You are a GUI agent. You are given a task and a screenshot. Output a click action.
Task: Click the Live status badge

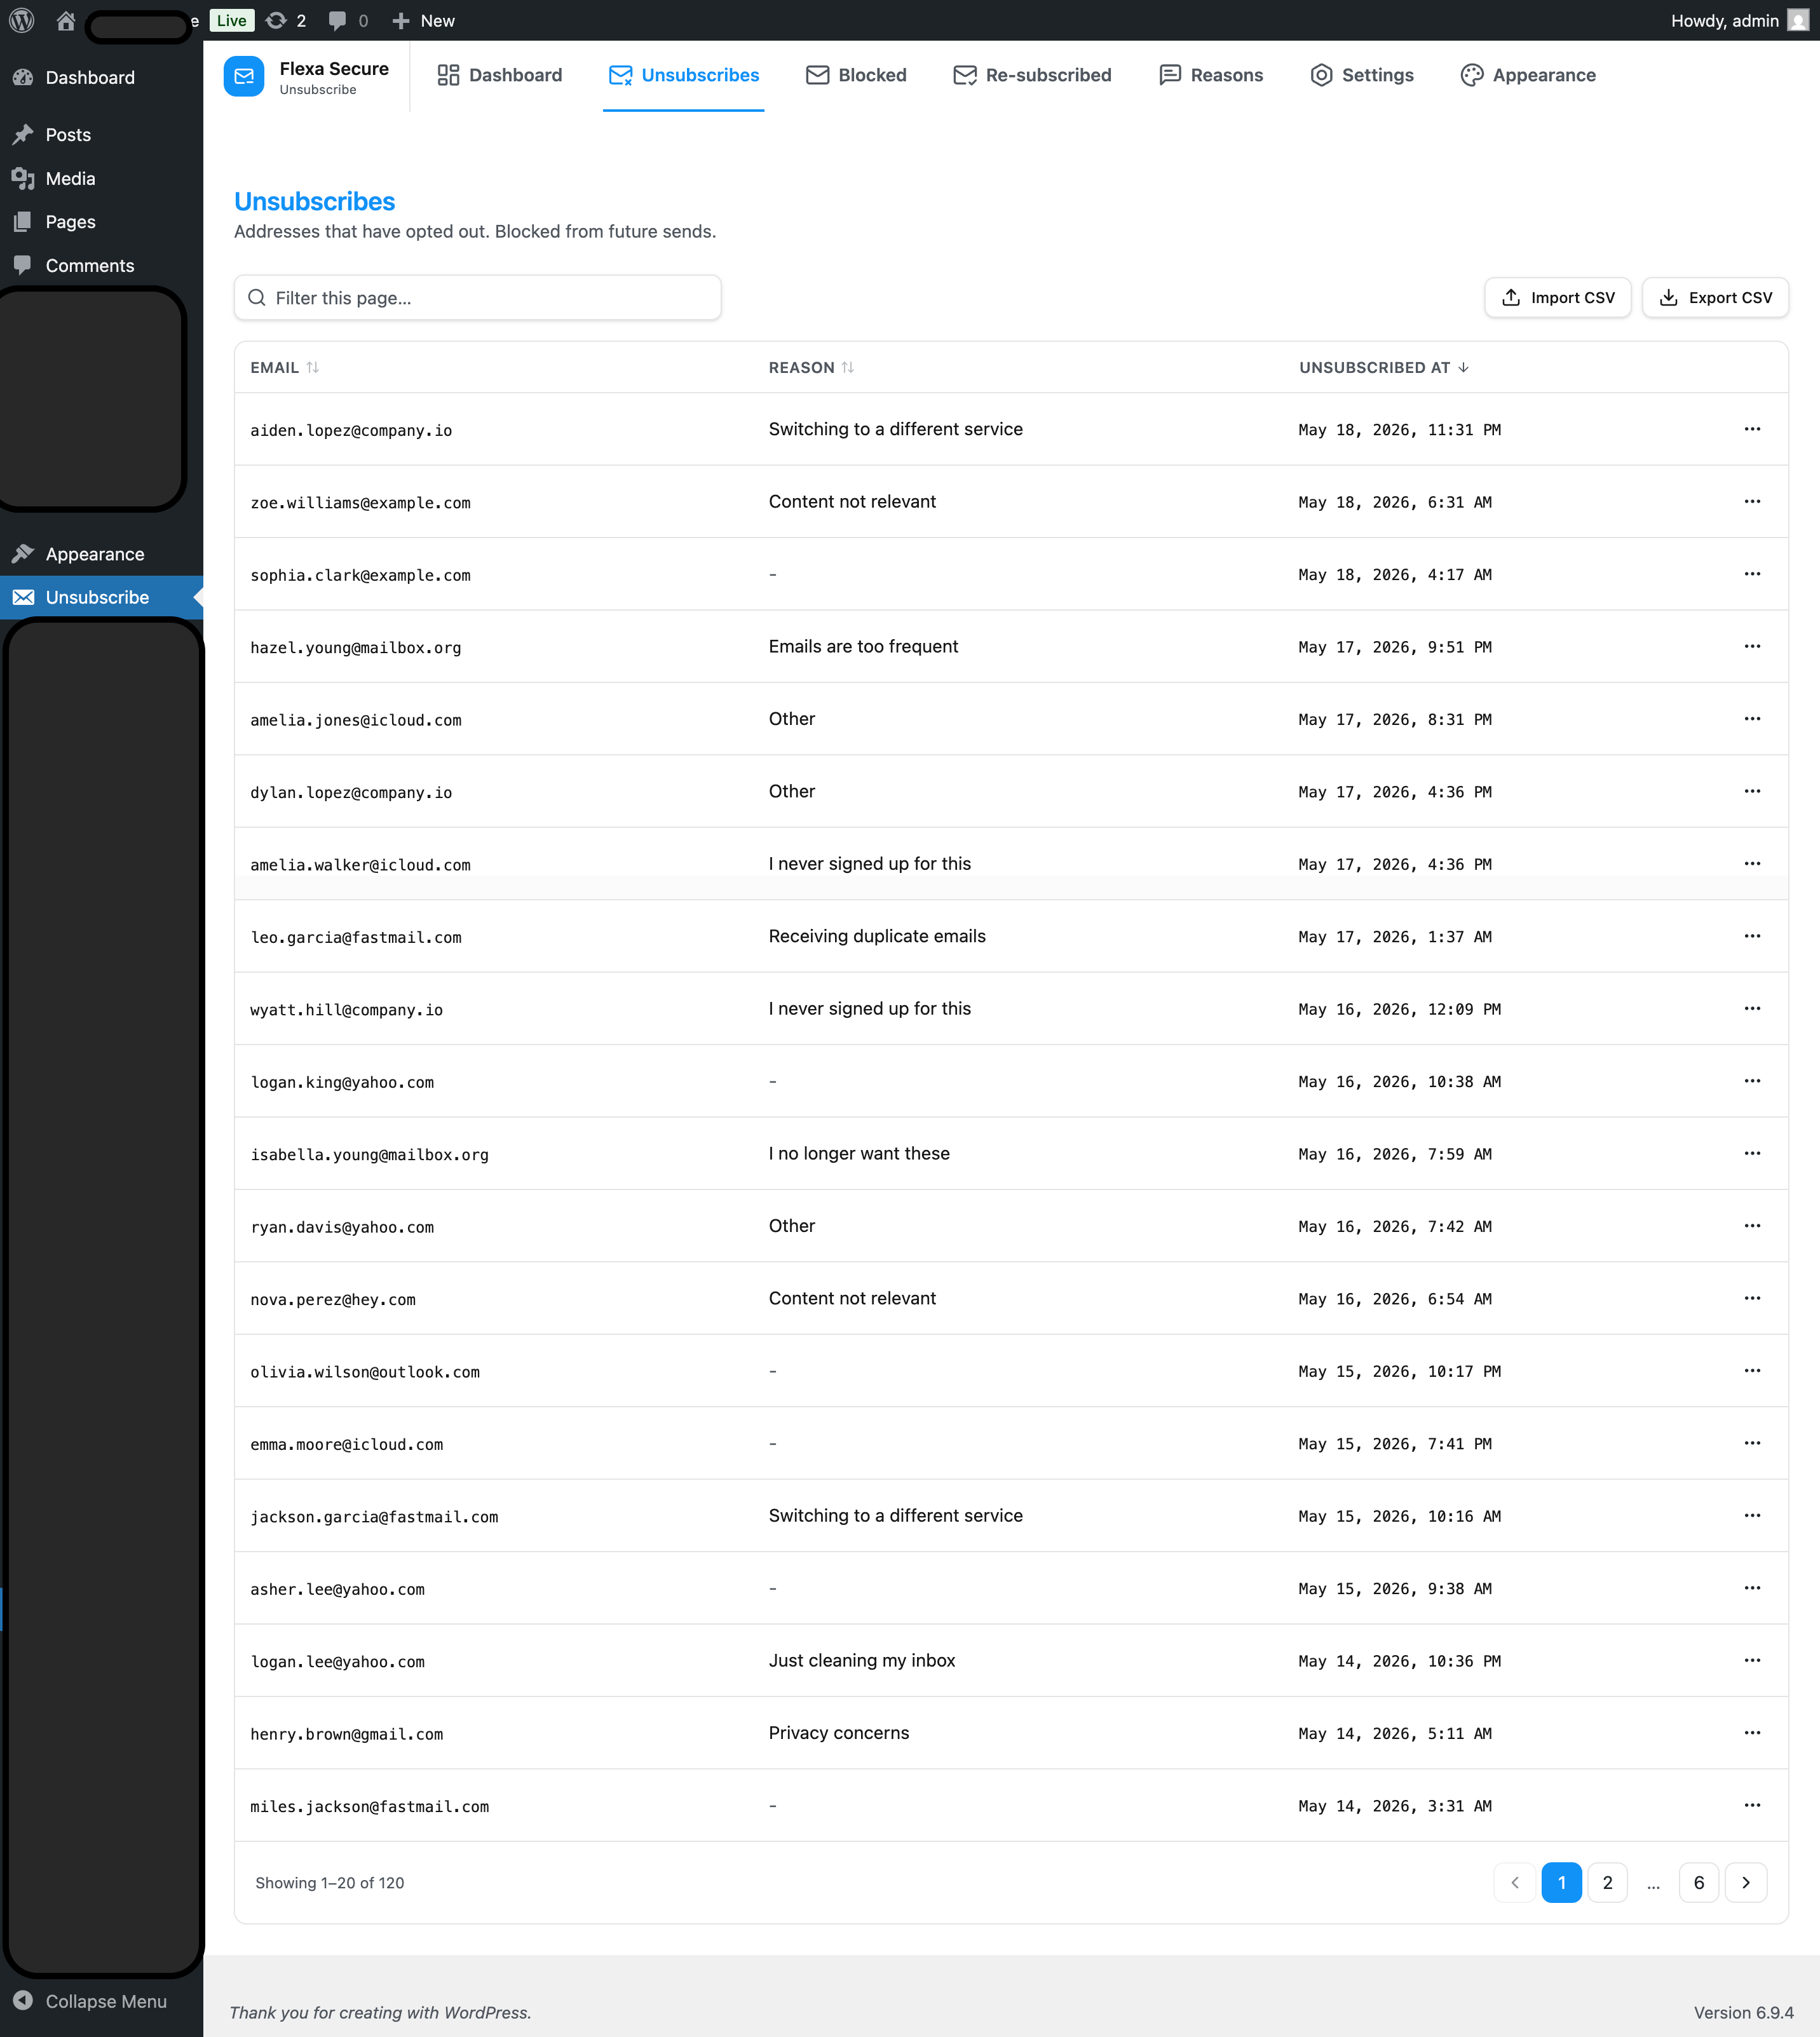(231, 20)
